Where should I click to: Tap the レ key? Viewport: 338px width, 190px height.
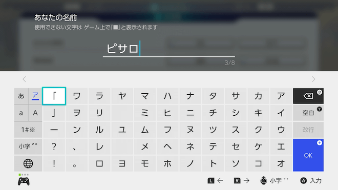(x=99, y=146)
